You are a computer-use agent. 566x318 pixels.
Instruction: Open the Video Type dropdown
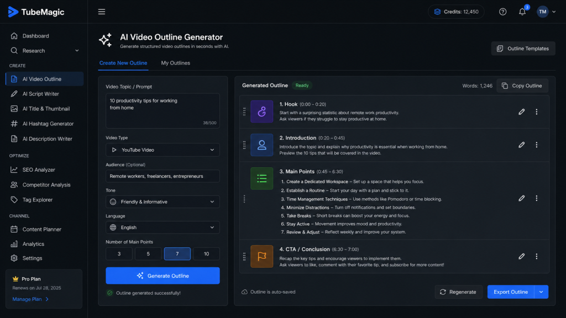tap(163, 150)
